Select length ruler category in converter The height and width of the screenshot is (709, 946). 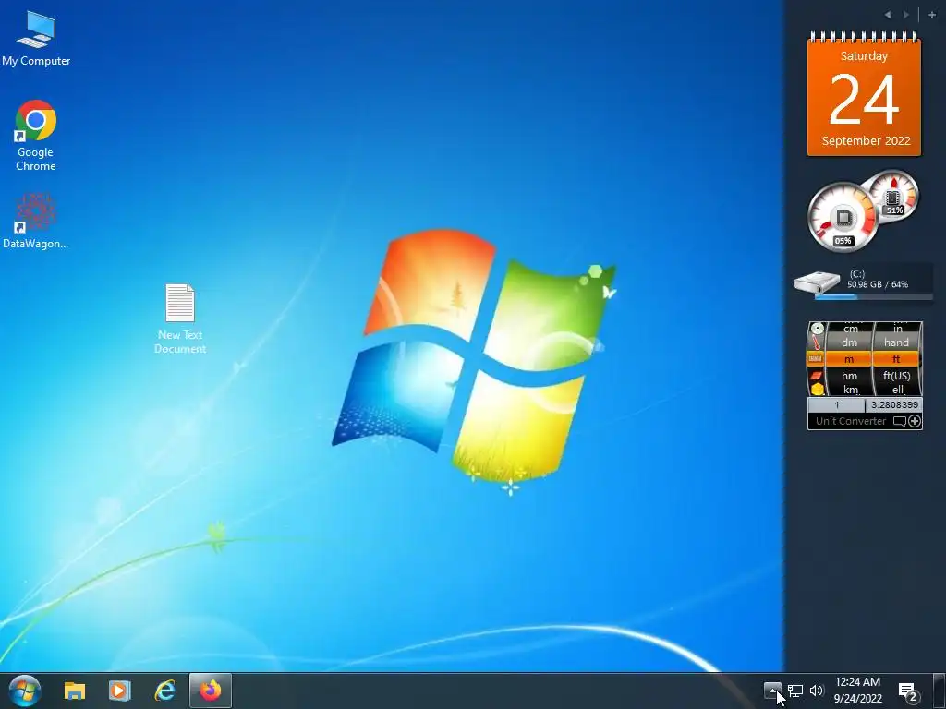coord(817,359)
